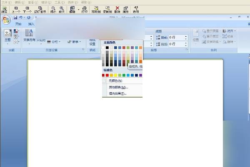Open theme fonts 文 icon beside 主题
The image size is (250, 167).
(x=16, y=36)
